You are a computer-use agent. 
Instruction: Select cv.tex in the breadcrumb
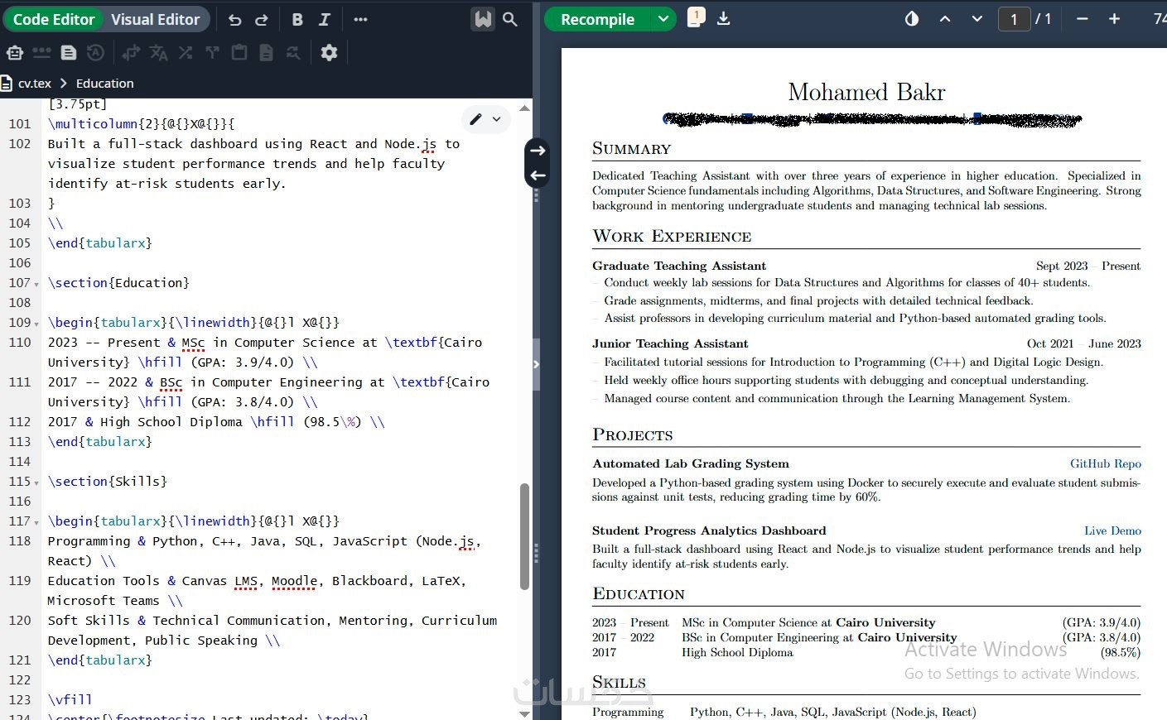(35, 84)
